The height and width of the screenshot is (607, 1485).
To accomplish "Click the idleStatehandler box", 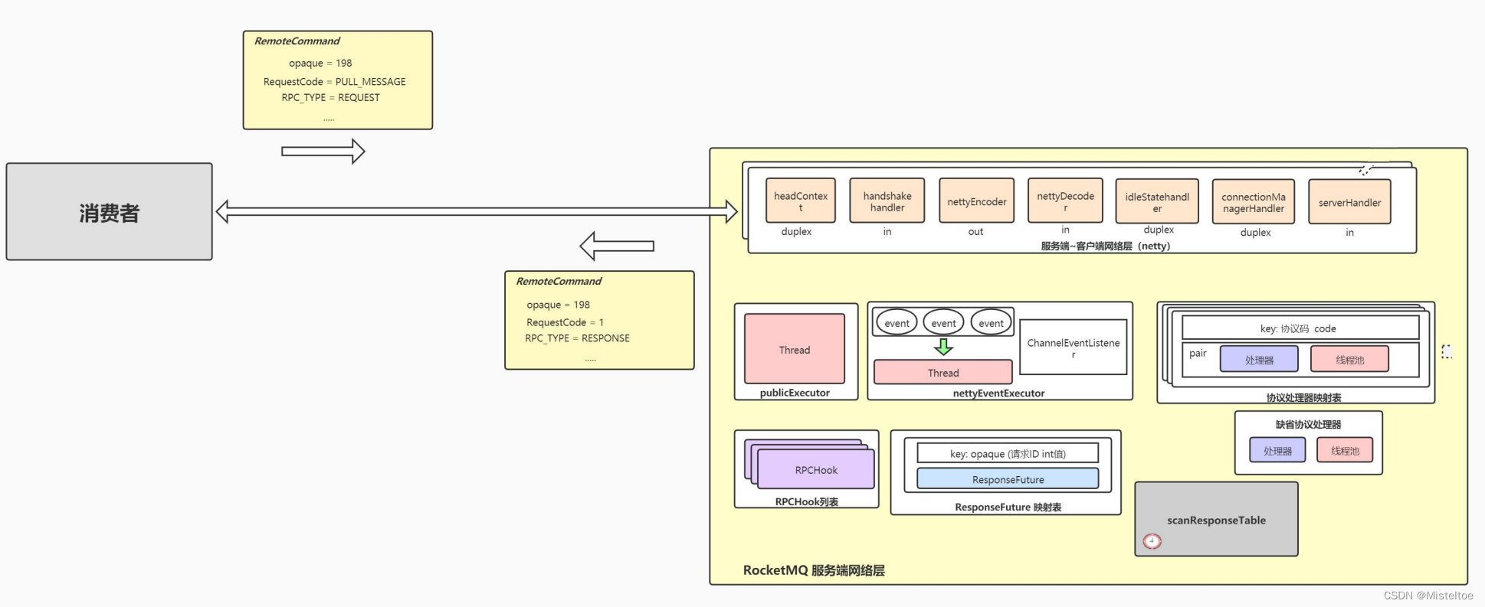I will tap(1157, 201).
